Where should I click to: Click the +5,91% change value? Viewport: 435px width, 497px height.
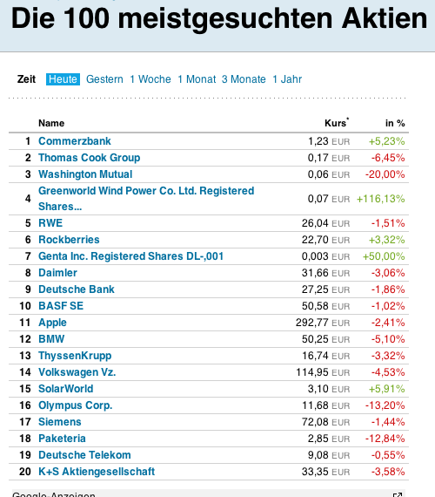pyautogui.click(x=387, y=389)
